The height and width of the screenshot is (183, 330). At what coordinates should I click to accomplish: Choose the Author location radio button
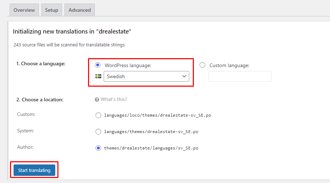(x=98, y=148)
